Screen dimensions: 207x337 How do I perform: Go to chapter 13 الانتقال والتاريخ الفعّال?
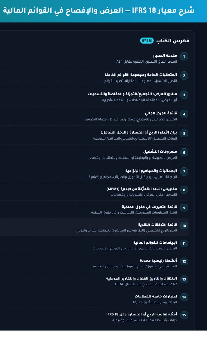tap(141, 279)
